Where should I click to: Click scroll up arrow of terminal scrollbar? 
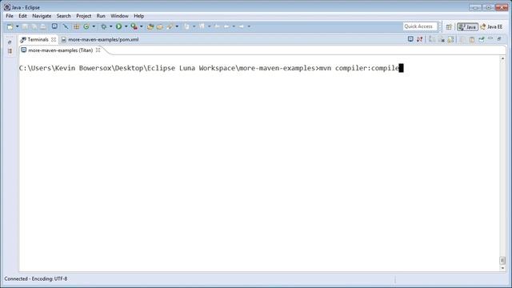point(502,58)
